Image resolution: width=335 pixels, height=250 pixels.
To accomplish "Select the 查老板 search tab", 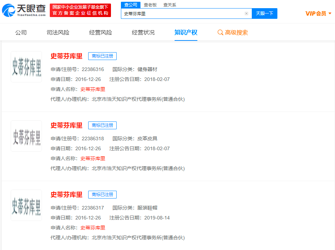I will [150, 5].
